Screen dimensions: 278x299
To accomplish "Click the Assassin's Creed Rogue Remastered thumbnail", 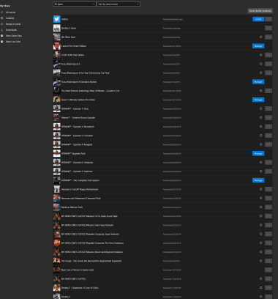I will 57,189.
